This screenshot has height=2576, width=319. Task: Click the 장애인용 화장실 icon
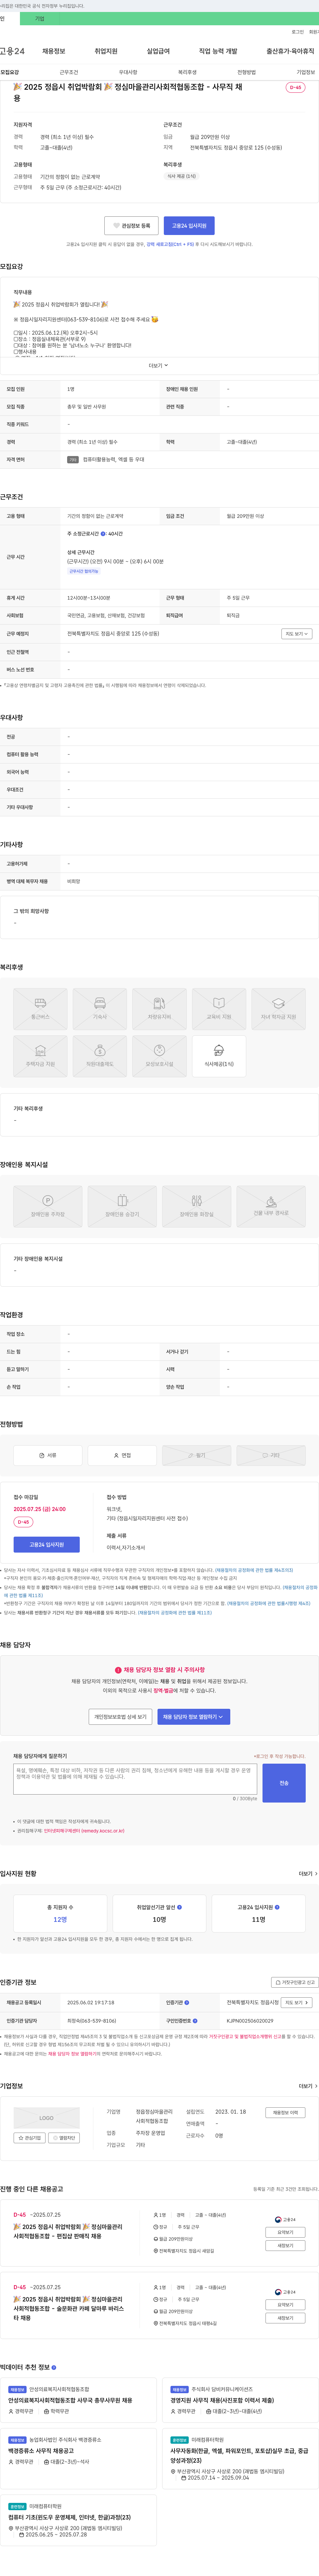point(197,1207)
